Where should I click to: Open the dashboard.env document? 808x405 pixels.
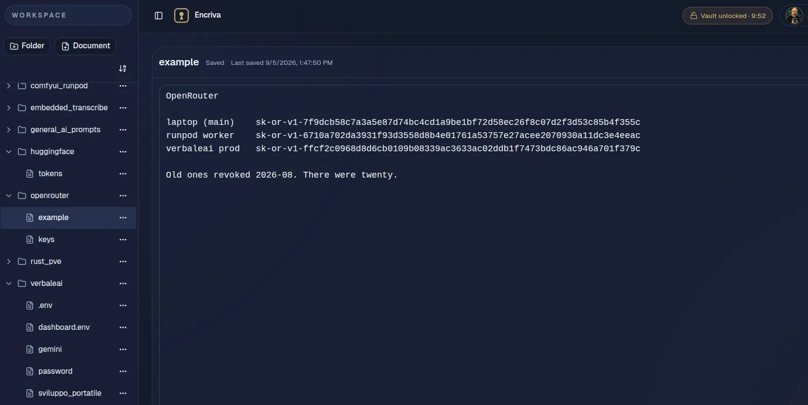[x=68, y=327]
